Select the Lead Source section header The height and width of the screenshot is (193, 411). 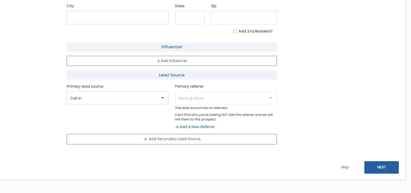point(171,75)
